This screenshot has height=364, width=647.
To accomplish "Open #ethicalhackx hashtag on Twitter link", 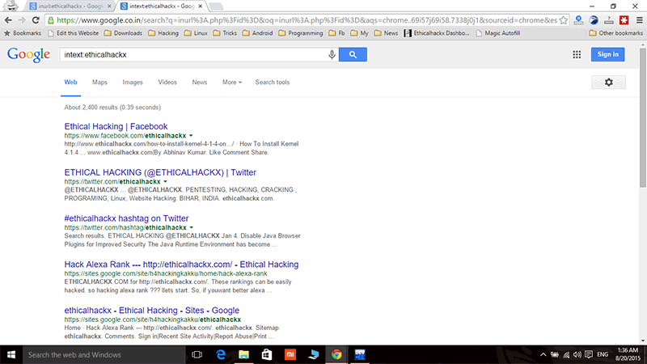I will point(126,218).
